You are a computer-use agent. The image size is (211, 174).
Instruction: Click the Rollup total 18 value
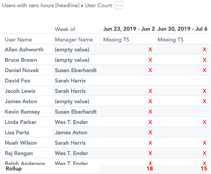click(150, 169)
